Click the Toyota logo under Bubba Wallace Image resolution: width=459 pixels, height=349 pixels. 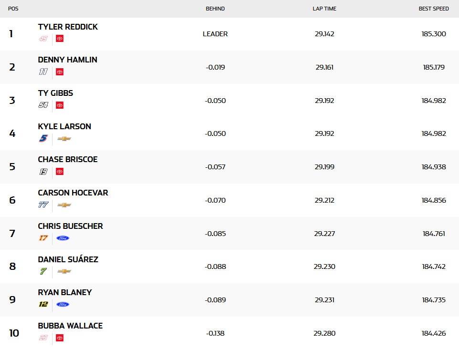tap(60, 338)
